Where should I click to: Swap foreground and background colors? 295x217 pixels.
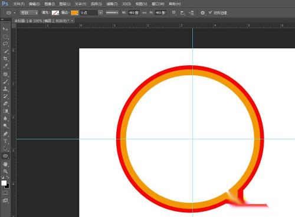click(8, 178)
